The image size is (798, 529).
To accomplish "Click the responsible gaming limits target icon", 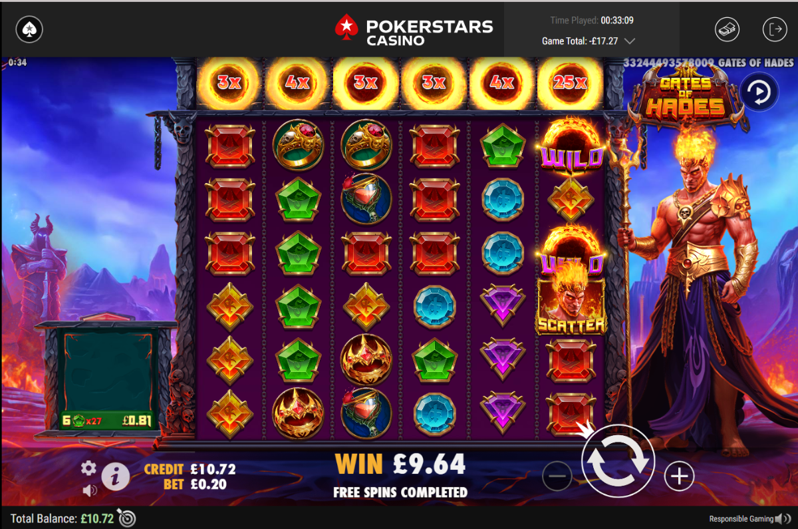I will tap(126, 517).
